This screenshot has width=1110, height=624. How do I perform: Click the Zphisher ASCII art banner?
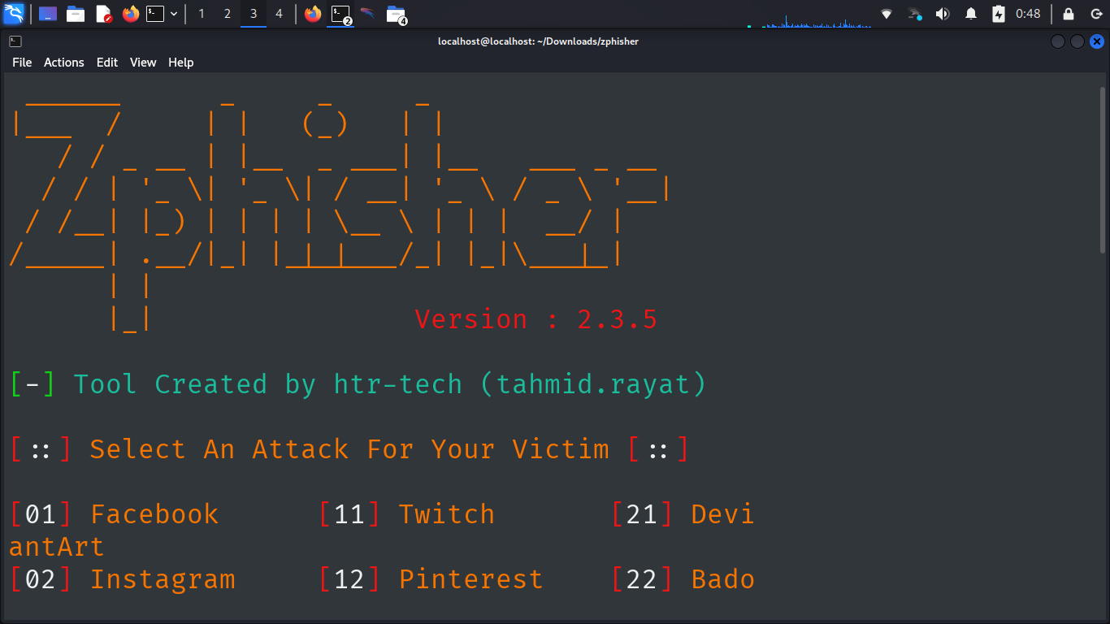click(x=341, y=215)
